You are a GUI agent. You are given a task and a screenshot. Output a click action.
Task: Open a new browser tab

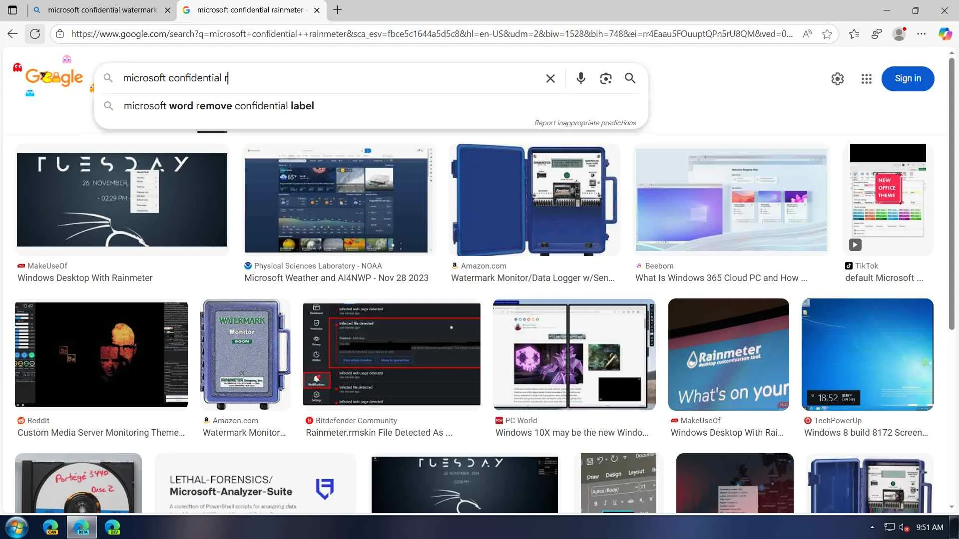338,10
